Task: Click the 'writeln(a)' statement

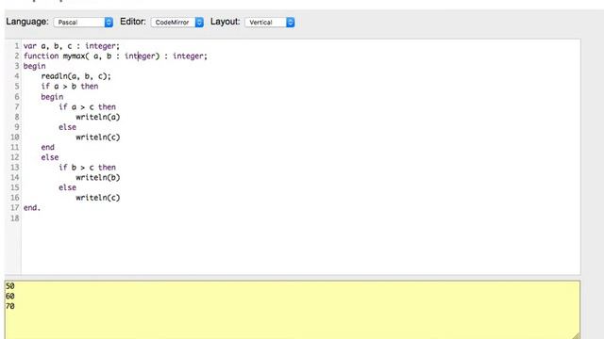Action: (x=98, y=117)
